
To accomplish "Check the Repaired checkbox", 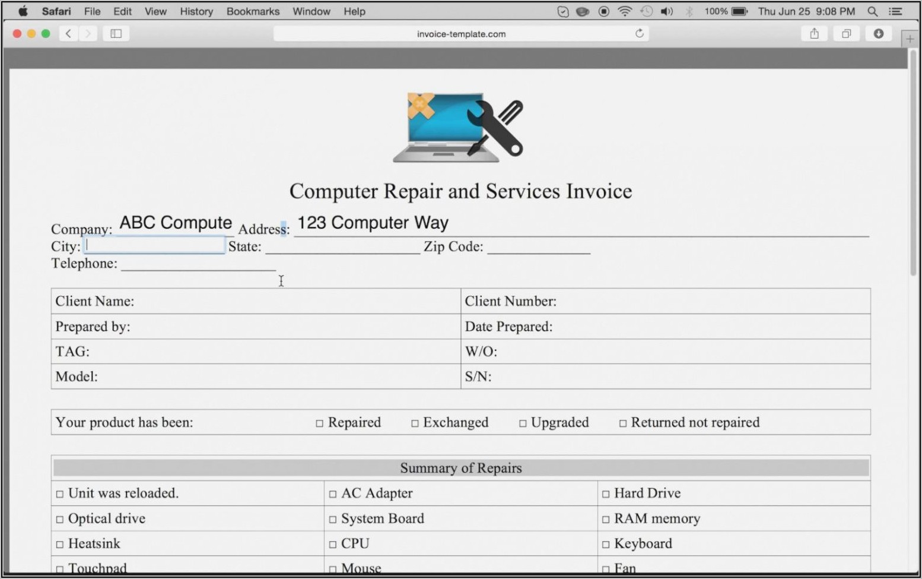I will coord(319,423).
